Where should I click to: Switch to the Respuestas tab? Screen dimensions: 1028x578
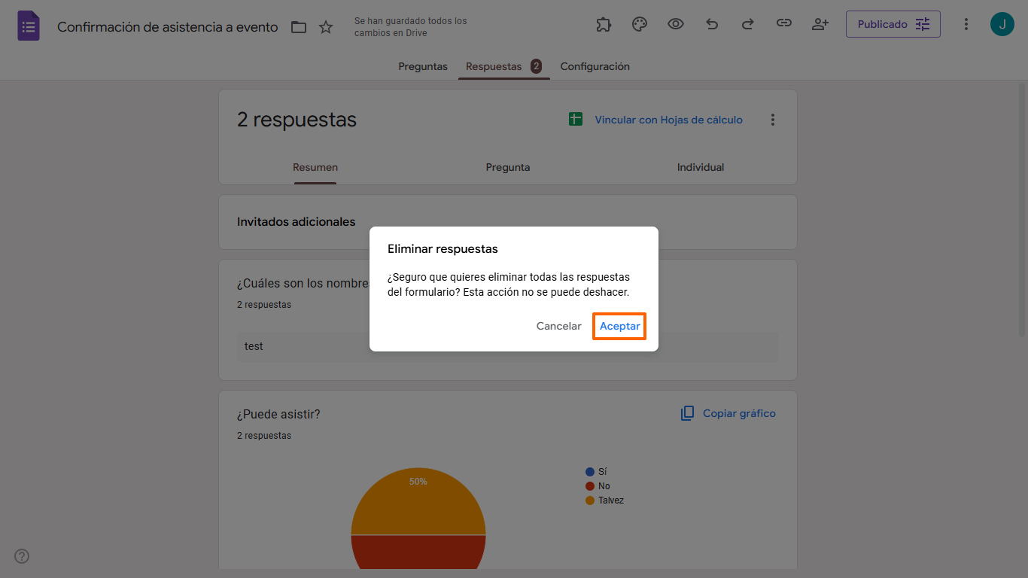click(503, 66)
